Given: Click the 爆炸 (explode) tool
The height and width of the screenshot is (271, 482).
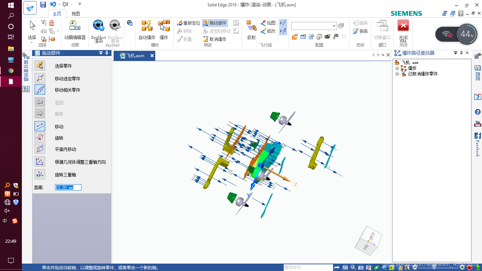Looking at the screenshot, I should 164,30.
